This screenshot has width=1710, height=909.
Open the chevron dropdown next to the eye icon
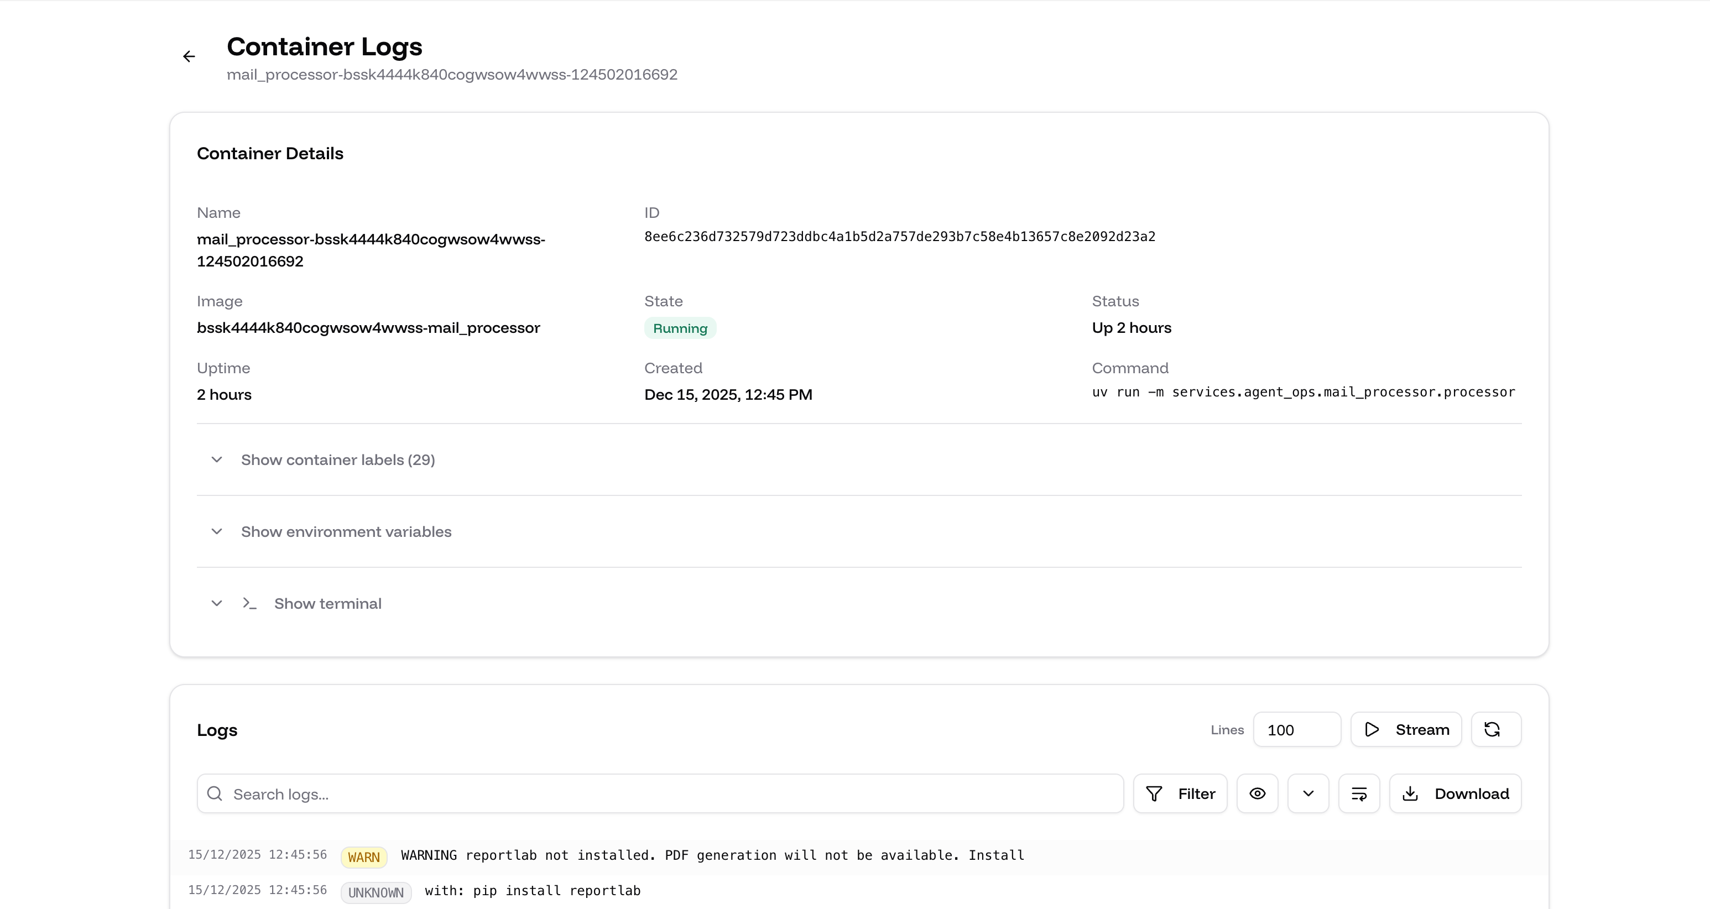(1308, 793)
